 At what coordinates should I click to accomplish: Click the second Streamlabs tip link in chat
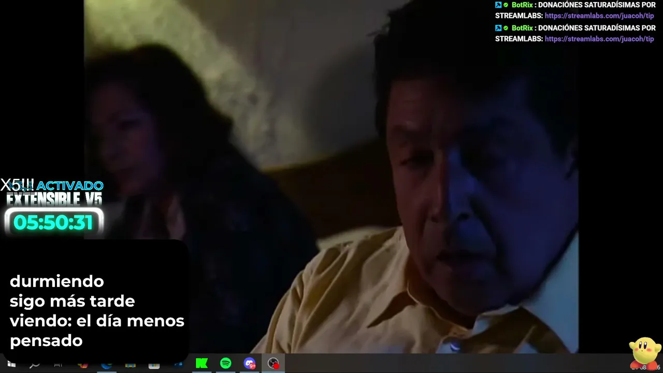coord(599,39)
